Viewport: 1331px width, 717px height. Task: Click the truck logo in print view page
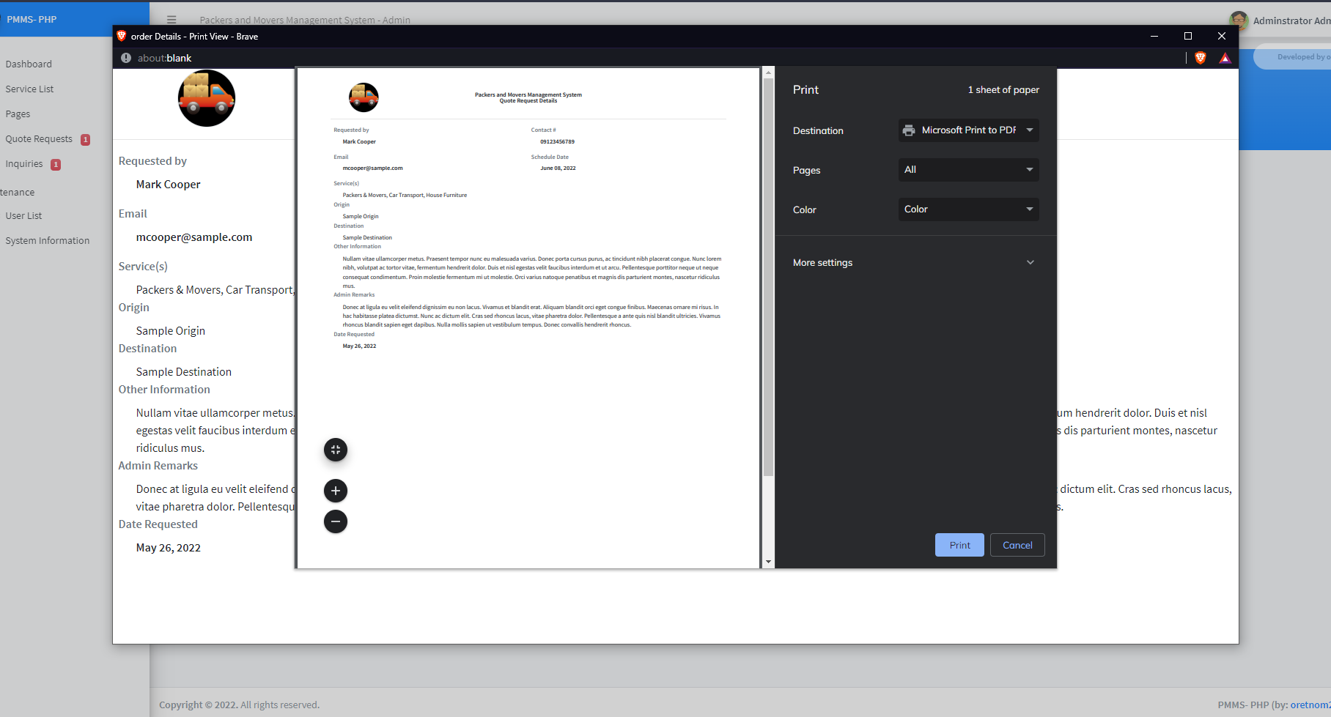(207, 98)
